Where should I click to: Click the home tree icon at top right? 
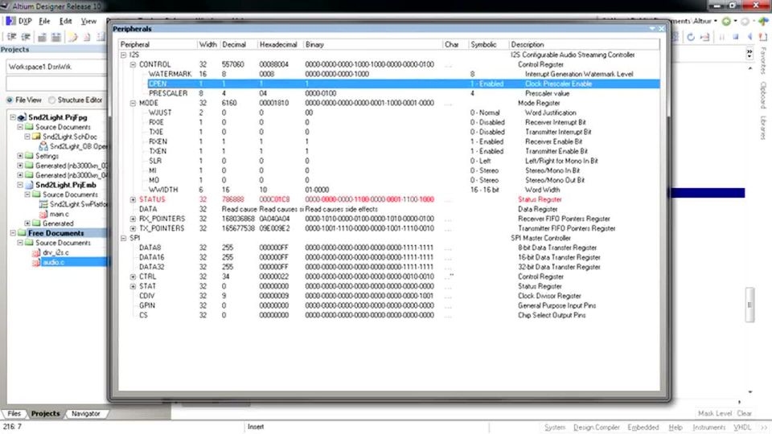763,21
